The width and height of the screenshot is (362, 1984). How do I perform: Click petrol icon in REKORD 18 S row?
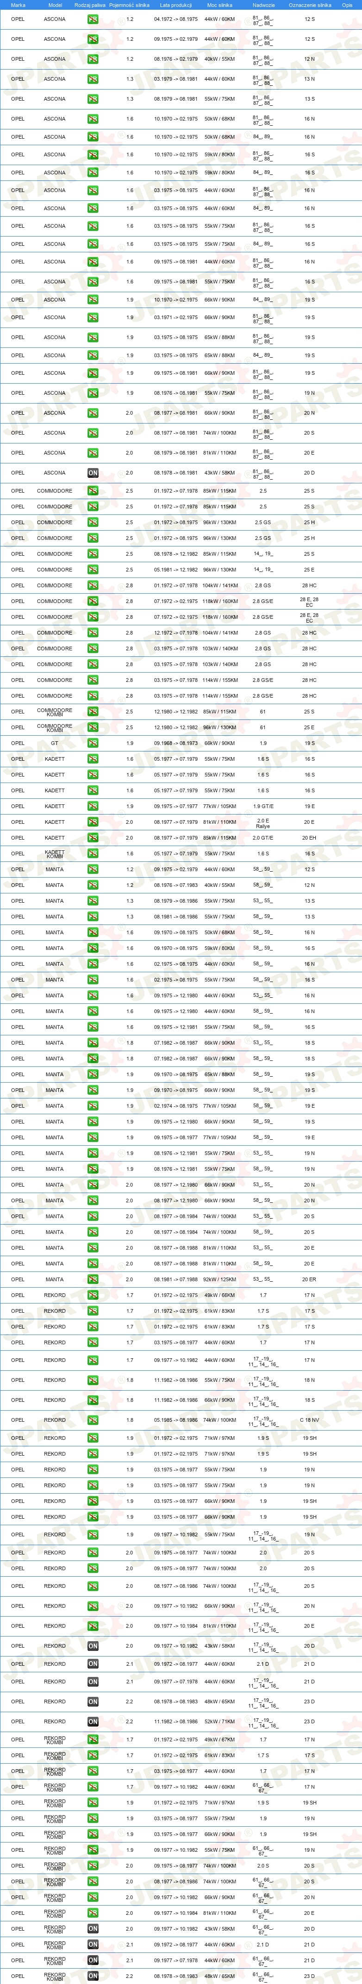[93, 1400]
